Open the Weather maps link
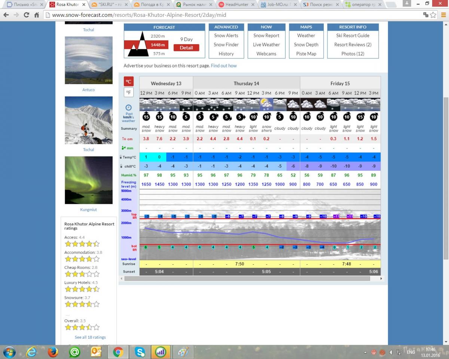 point(306,36)
